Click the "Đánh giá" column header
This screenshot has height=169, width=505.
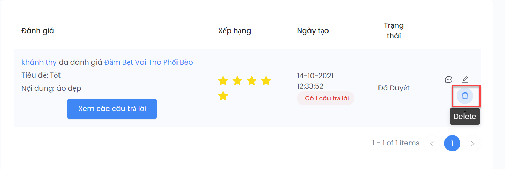(x=38, y=31)
